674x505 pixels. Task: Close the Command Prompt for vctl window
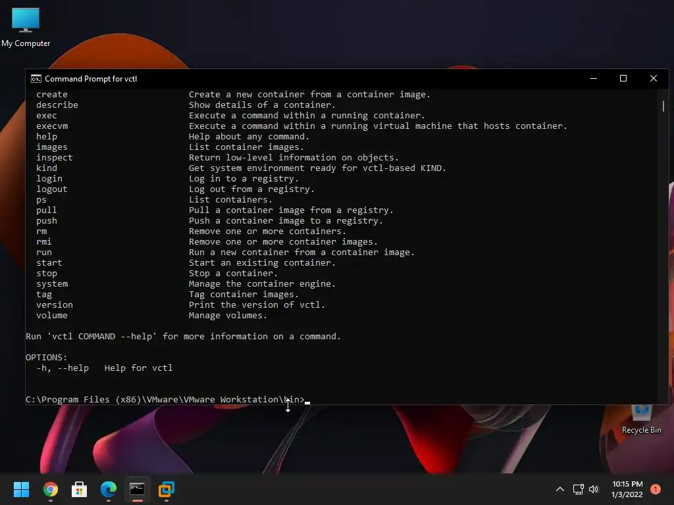(x=654, y=79)
